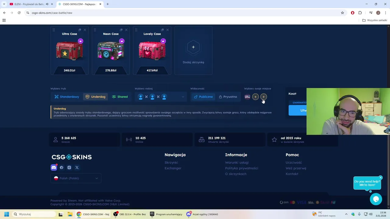Open the Lovely Case chest image
Image resolution: width=390 pixels, height=219 pixels.
(152, 51)
